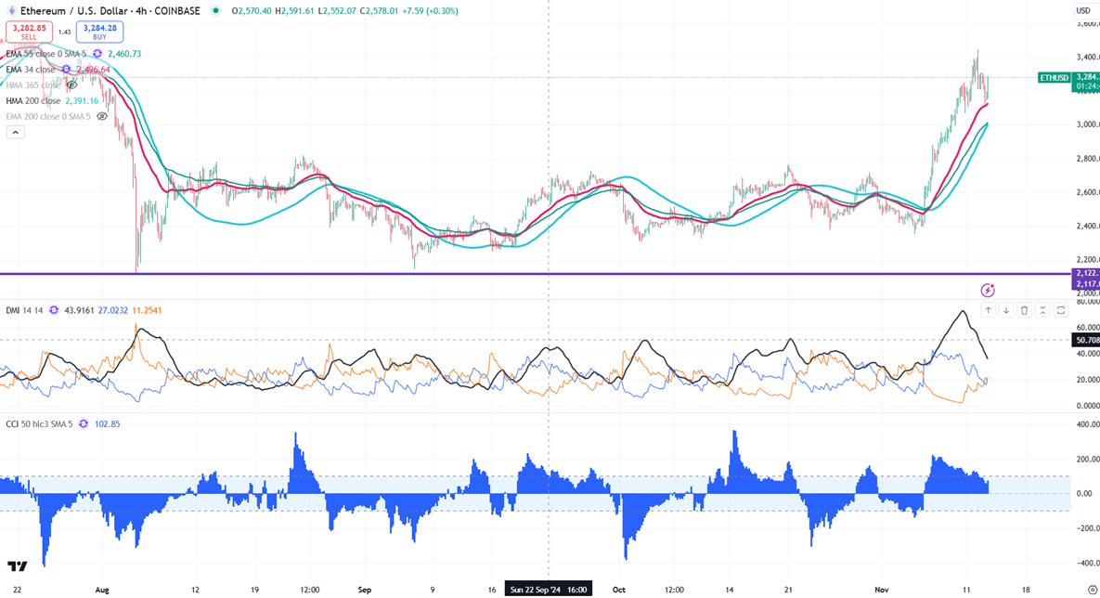Delete the DMI pane using trash icon
This screenshot has height=598, width=1100.
point(1024,310)
